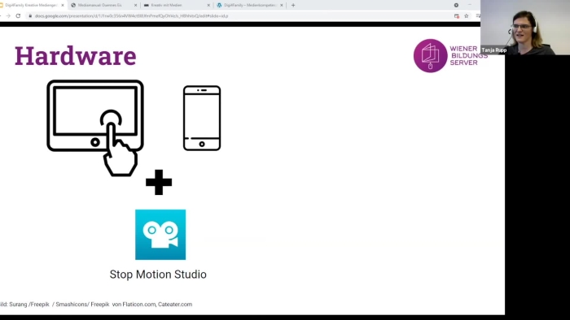This screenshot has height=320, width=570.
Task: Click the black plus sign on slide
Action: [159, 182]
